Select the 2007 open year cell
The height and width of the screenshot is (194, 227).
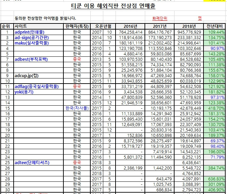[96, 32]
